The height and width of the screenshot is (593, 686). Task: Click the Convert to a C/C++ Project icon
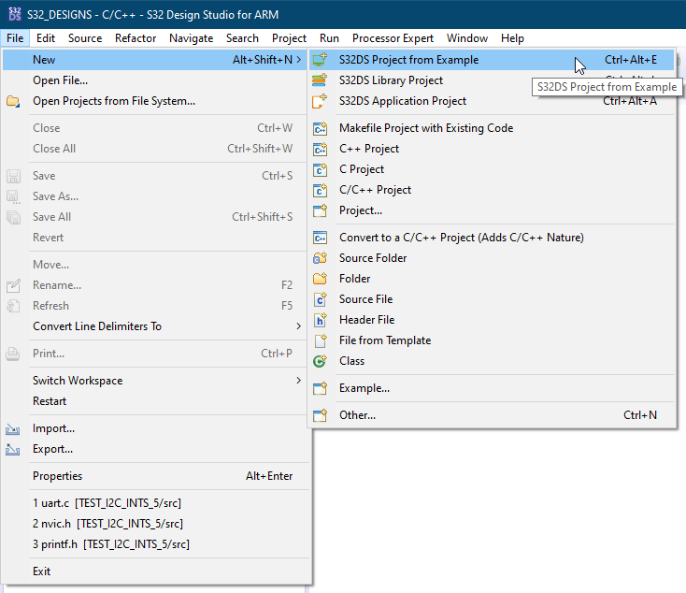coord(320,238)
